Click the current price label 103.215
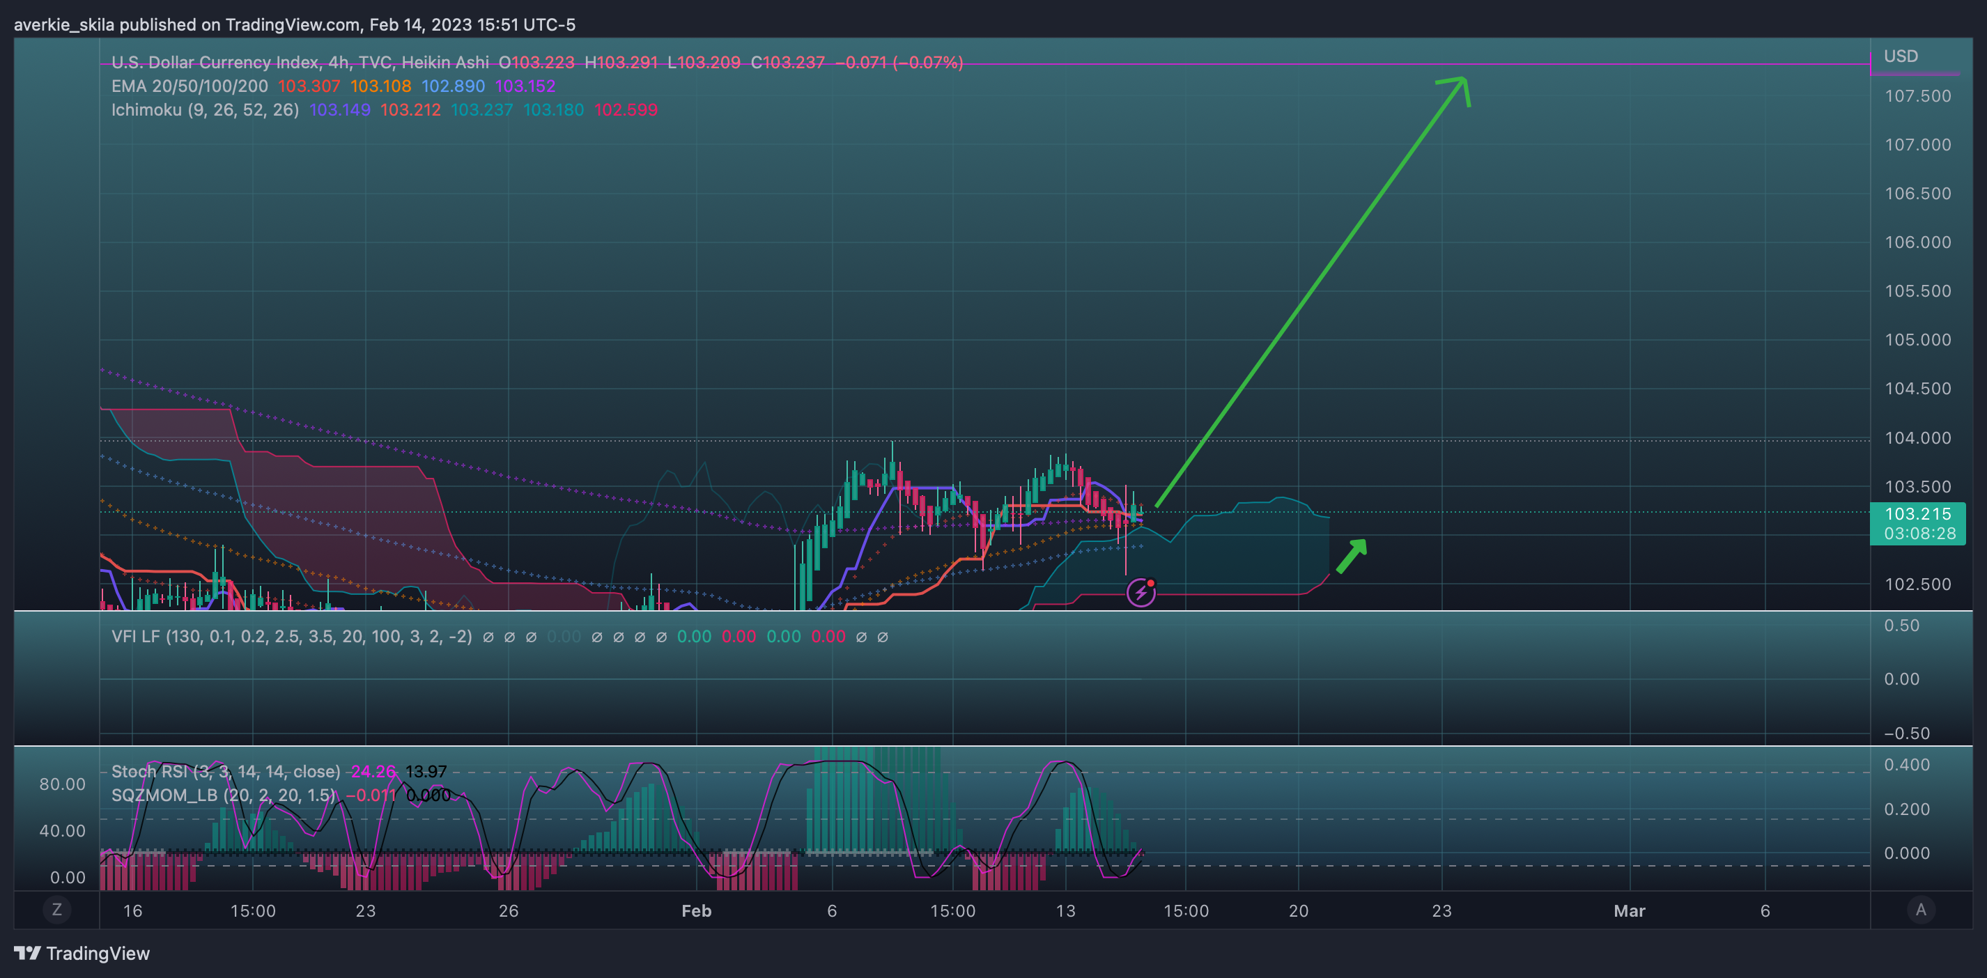 (x=1917, y=513)
